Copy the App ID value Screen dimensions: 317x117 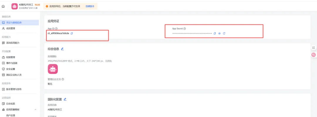72,33
